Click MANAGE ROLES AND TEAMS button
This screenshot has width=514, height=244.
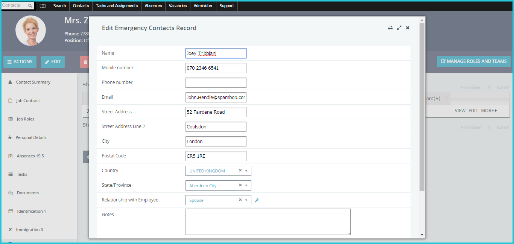pos(474,61)
